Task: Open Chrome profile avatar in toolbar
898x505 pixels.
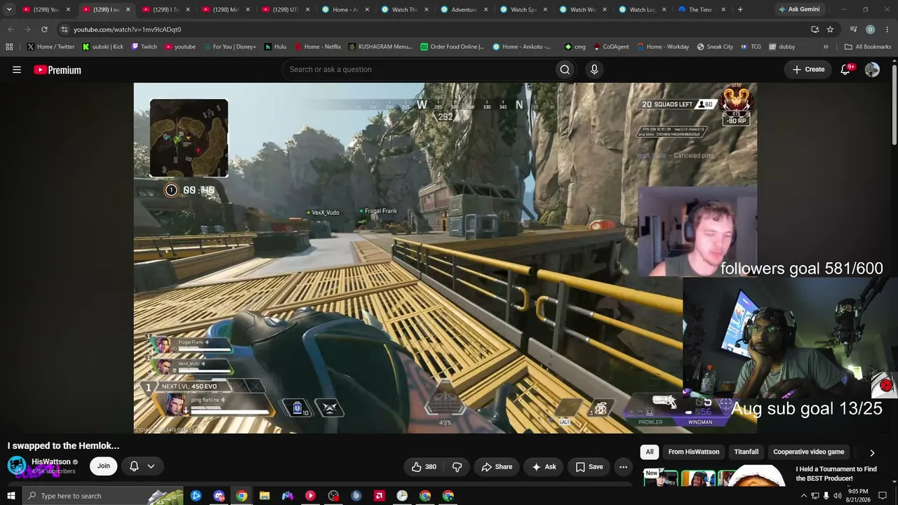Action: click(x=870, y=29)
